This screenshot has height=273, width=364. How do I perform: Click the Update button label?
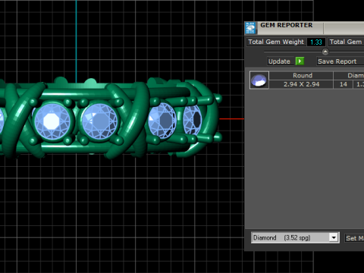click(x=279, y=61)
